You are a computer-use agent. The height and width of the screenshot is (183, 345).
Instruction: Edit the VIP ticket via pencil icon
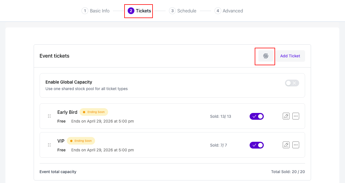coord(286,145)
